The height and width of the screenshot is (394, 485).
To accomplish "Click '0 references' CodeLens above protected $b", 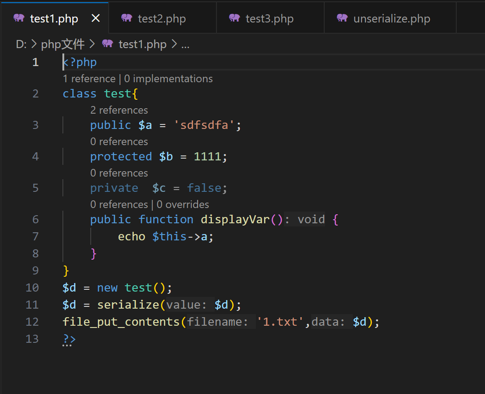I will pos(119,142).
